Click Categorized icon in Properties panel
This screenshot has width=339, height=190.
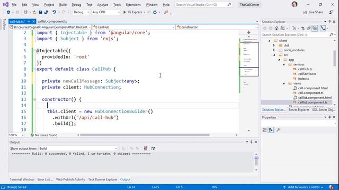pyautogui.click(x=264, y=130)
